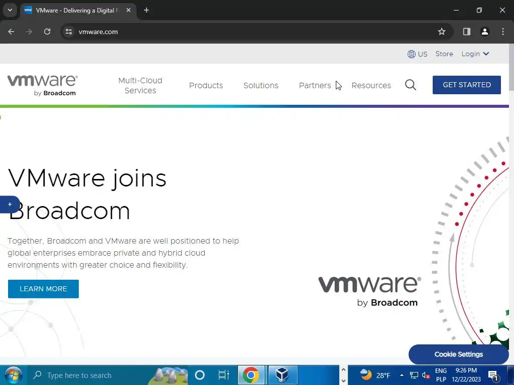The height and width of the screenshot is (385, 514).
Task: Open the Chrome side panel
Action: click(466, 32)
